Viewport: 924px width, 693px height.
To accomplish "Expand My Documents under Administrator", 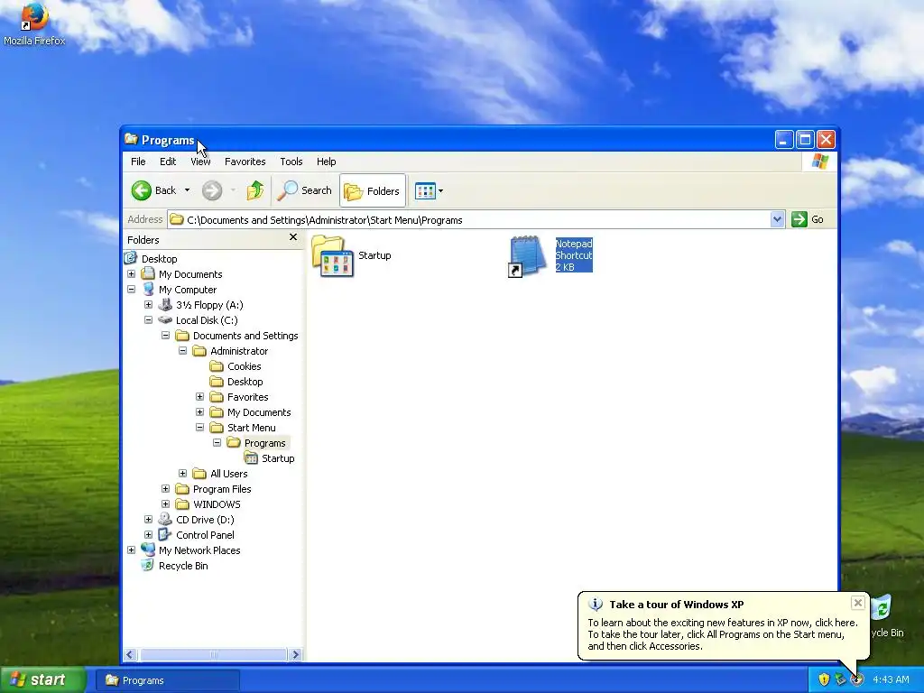I will coord(199,411).
